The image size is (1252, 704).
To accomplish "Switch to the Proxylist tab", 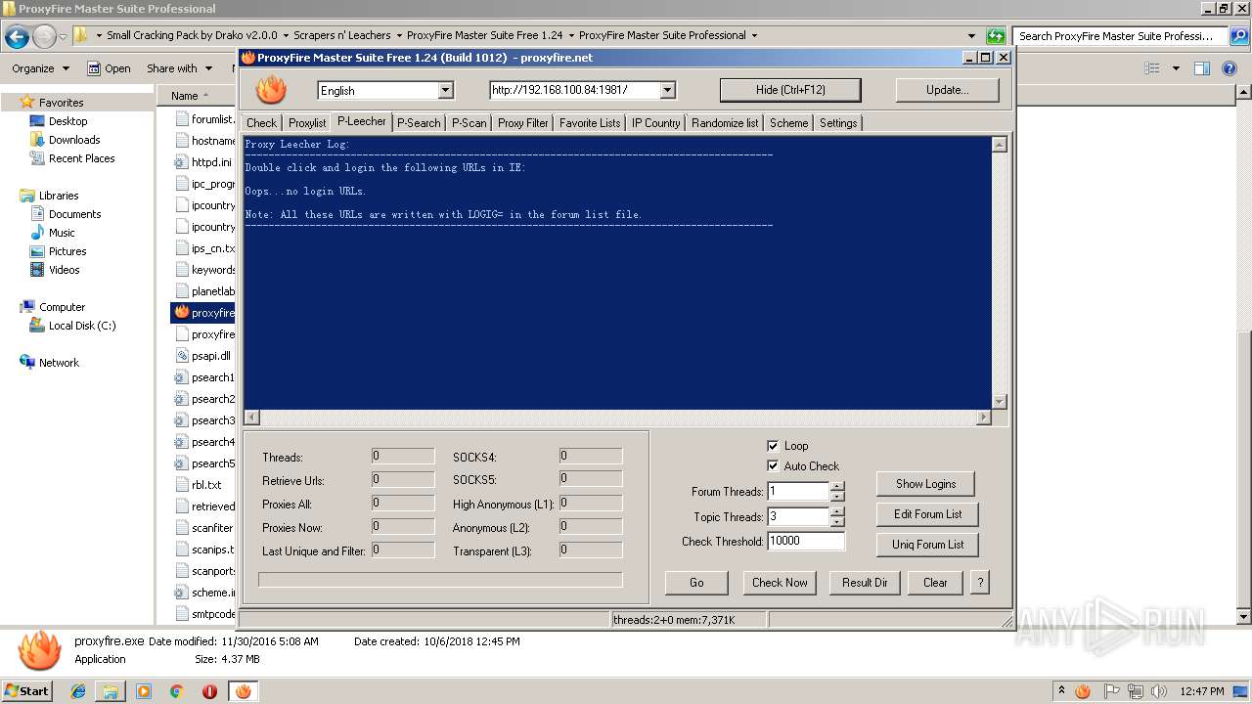I will [x=307, y=123].
